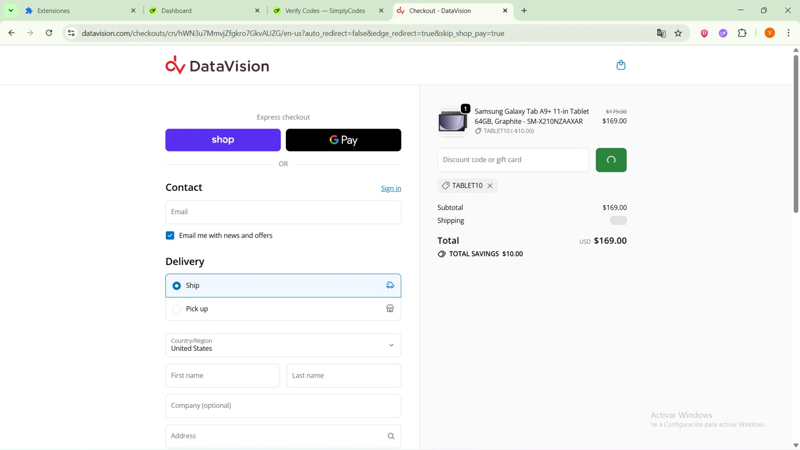Click the Sign in link
The height and width of the screenshot is (450, 800).
[x=391, y=188]
